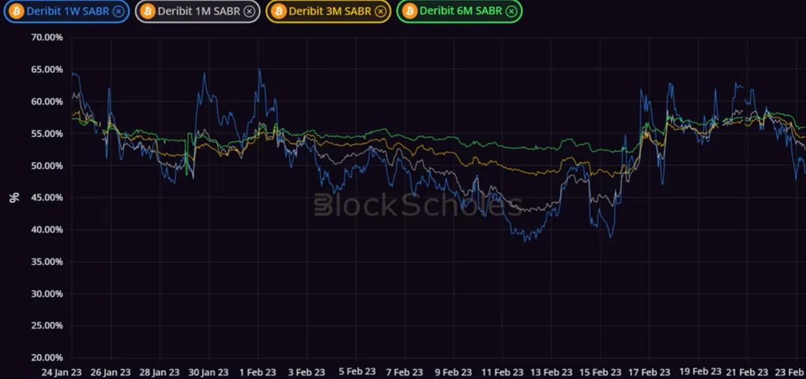Viewport: 806px width, 379px height.
Task: Click the 1 Feb 23 date label
Action: click(x=258, y=373)
